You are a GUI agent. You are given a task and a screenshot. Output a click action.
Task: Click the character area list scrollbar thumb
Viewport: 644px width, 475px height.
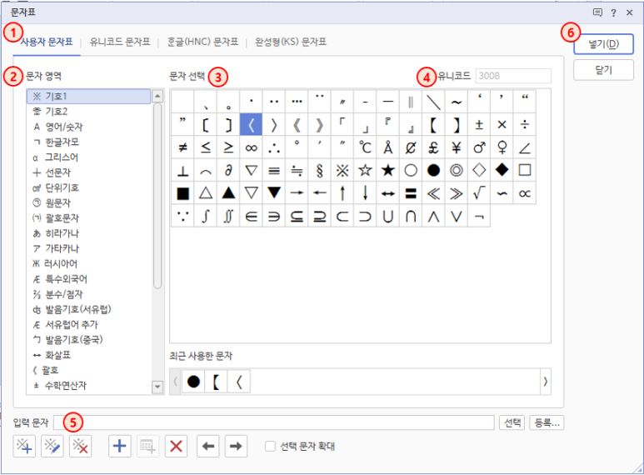click(157, 196)
